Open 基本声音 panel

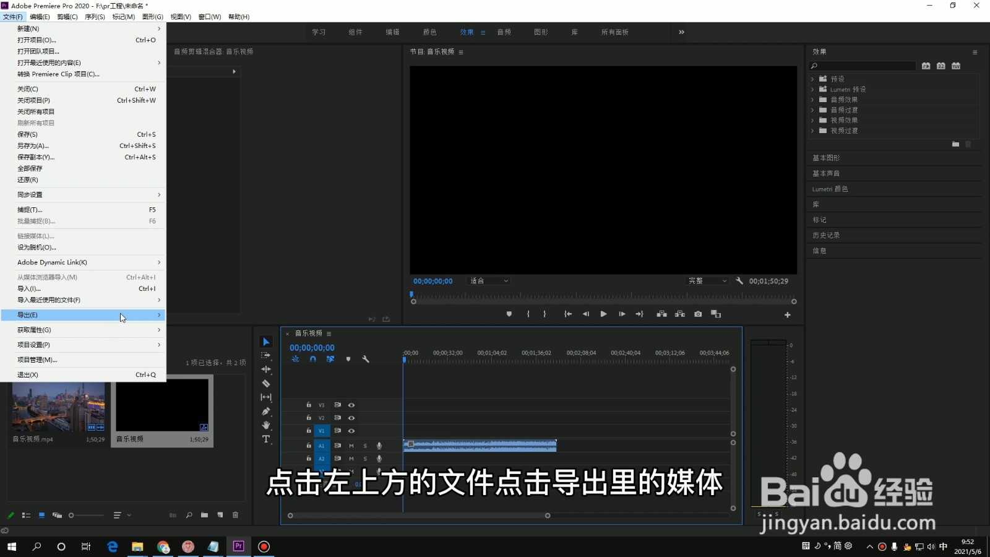(826, 173)
